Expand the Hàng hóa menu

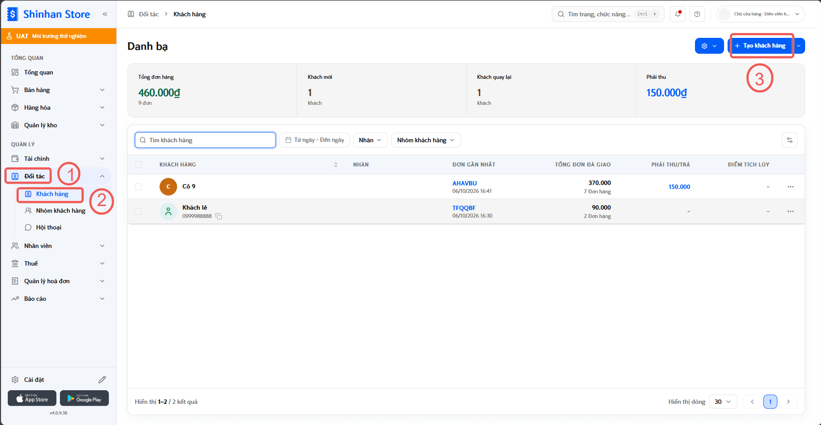click(x=58, y=107)
